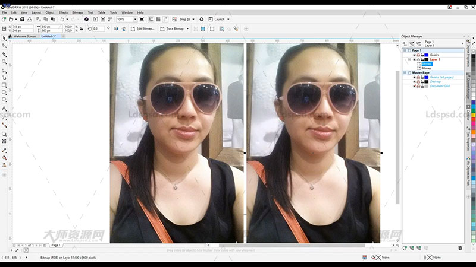The image size is (476, 267).
Task: Toggle Show Object Properties in Object Manager
Action: pyautogui.click(x=405, y=43)
